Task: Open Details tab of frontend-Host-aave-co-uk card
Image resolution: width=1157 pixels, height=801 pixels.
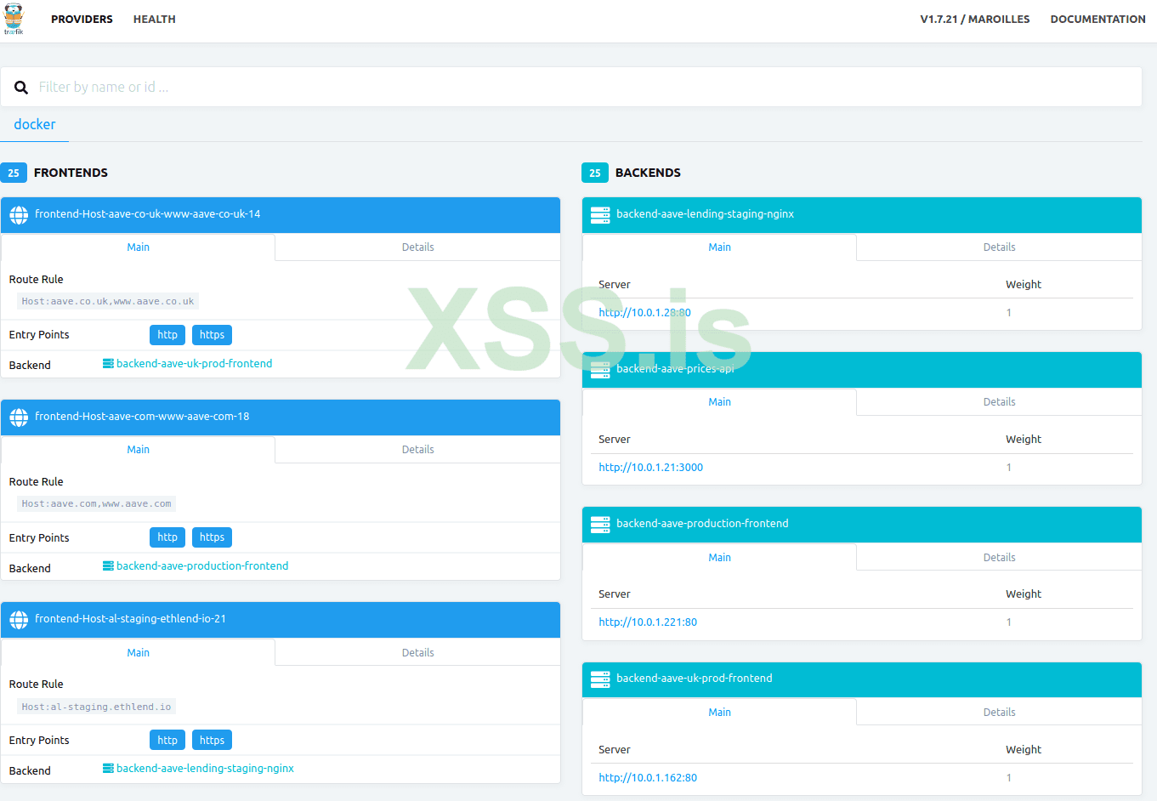Action: tap(417, 247)
